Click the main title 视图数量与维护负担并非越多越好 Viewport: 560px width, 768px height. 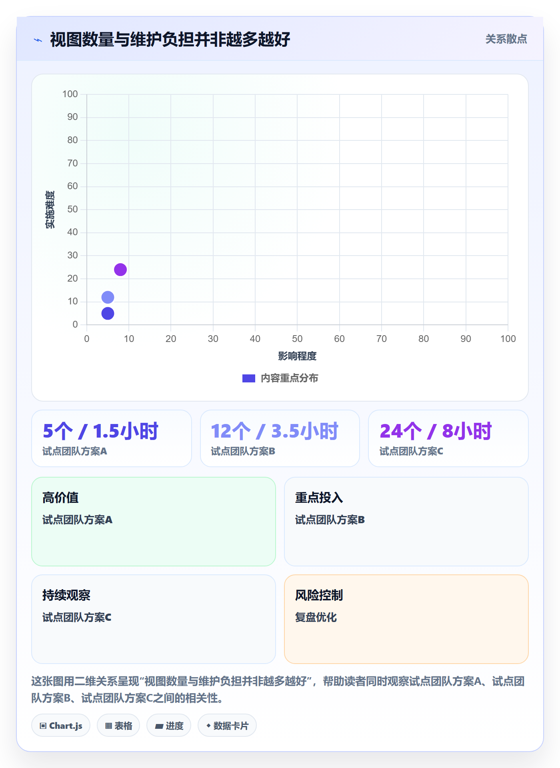point(170,40)
